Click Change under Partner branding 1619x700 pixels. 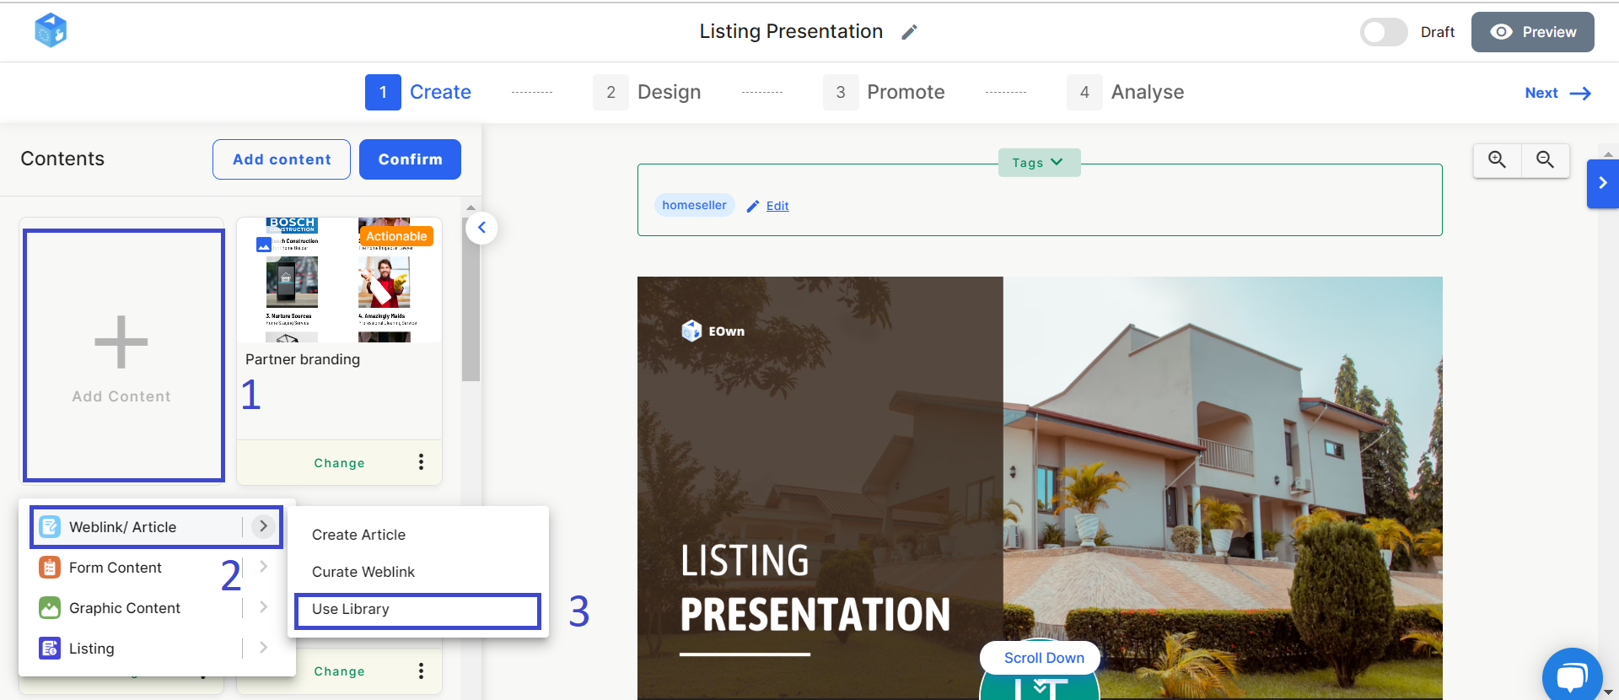[339, 463]
